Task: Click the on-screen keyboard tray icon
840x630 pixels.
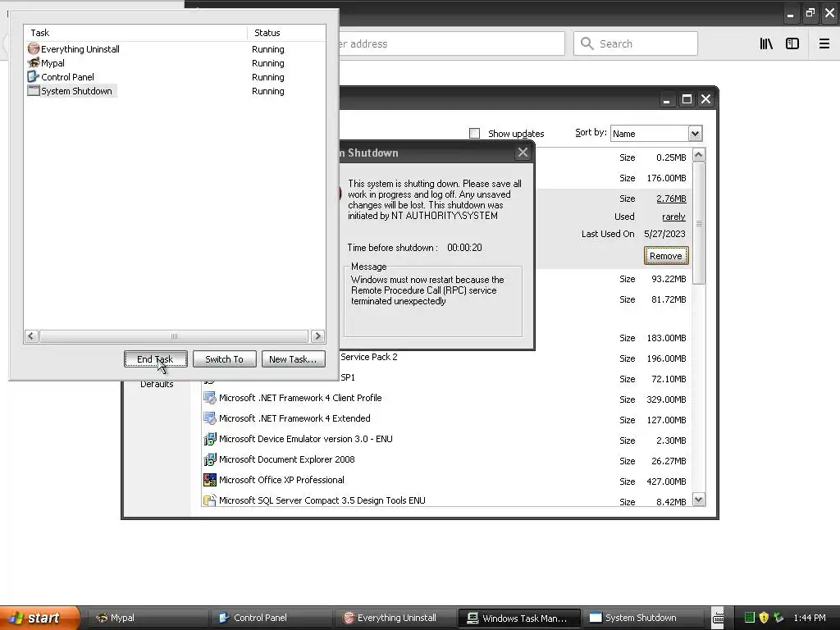Action: (718, 618)
